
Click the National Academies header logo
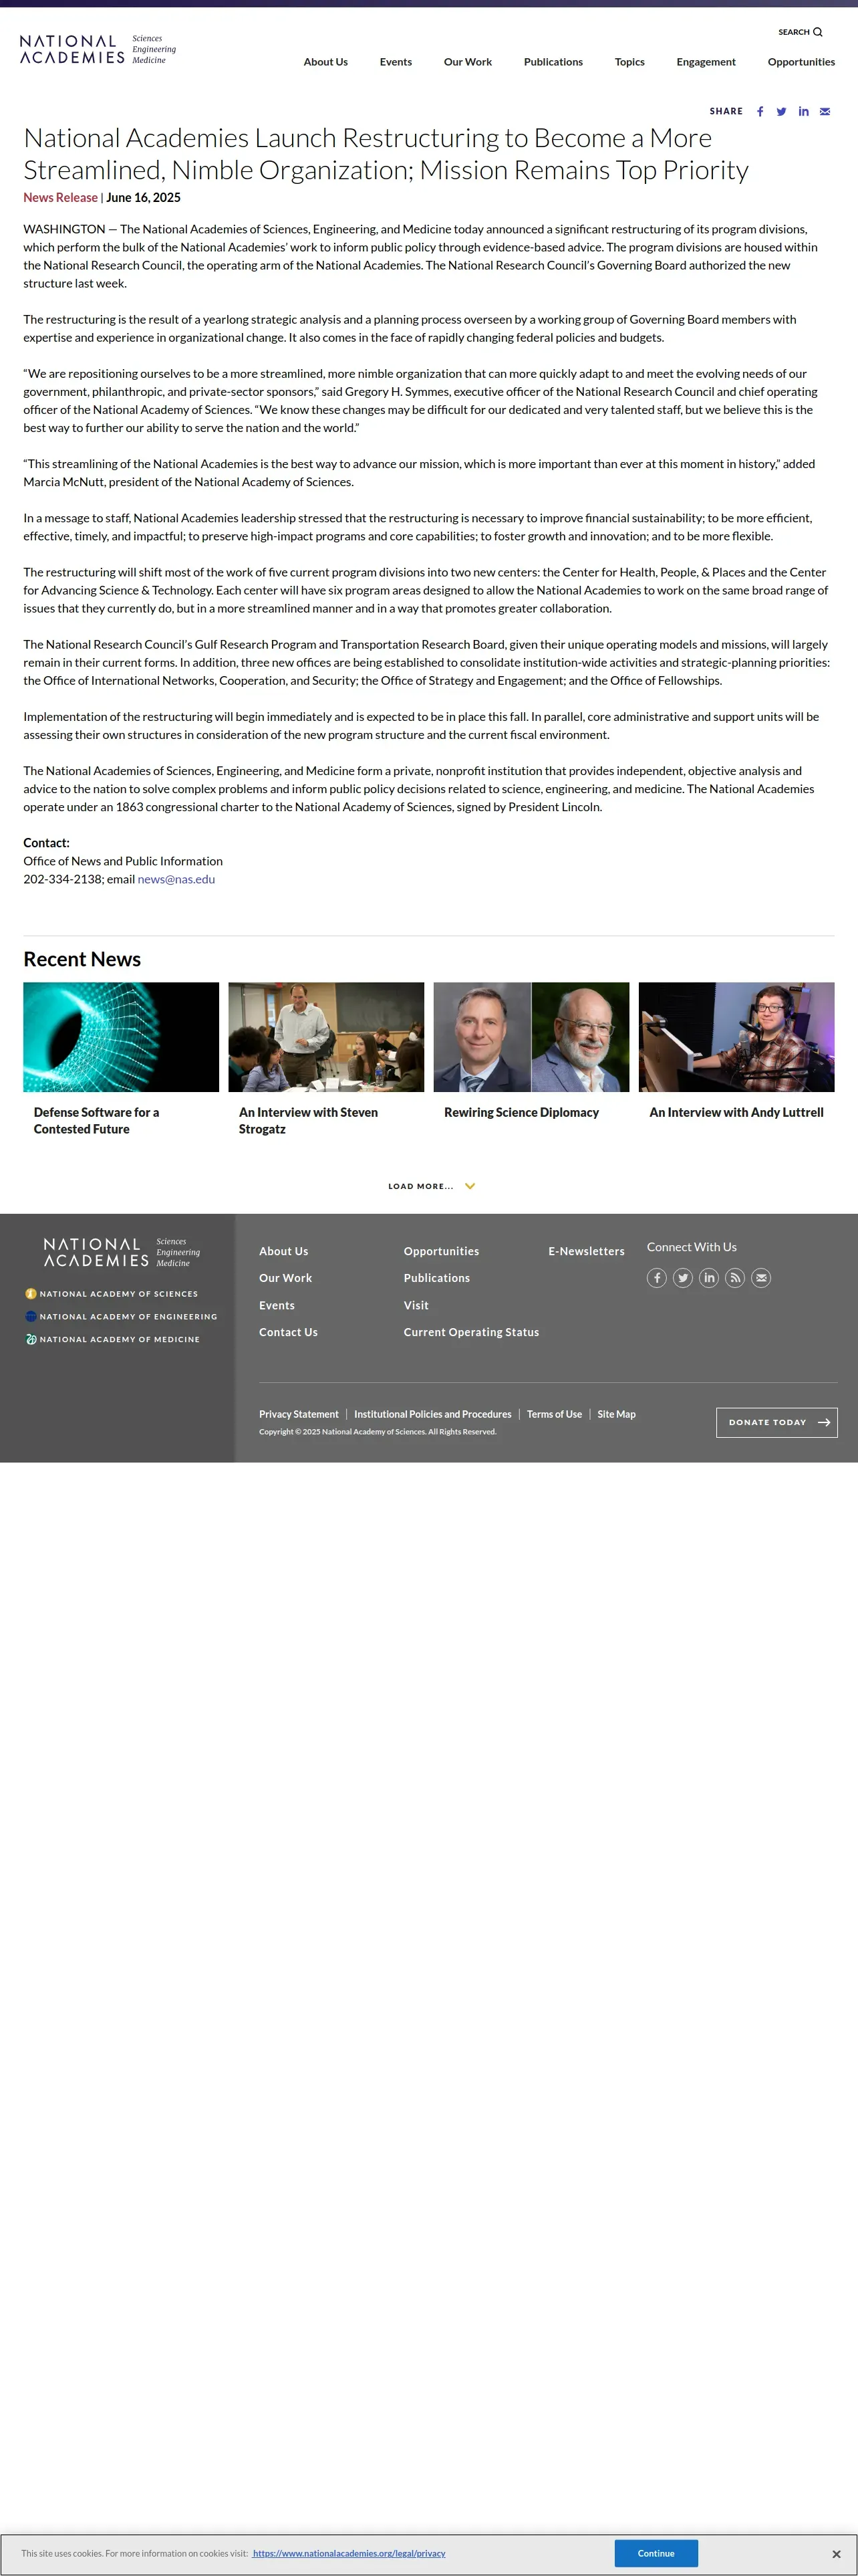[98, 49]
